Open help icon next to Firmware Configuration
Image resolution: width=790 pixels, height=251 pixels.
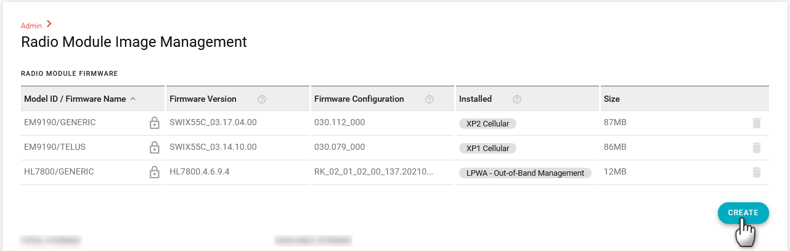click(x=430, y=99)
